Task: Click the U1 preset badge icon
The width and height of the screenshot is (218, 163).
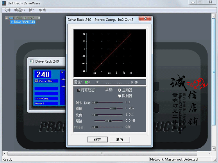Action: click(36, 81)
